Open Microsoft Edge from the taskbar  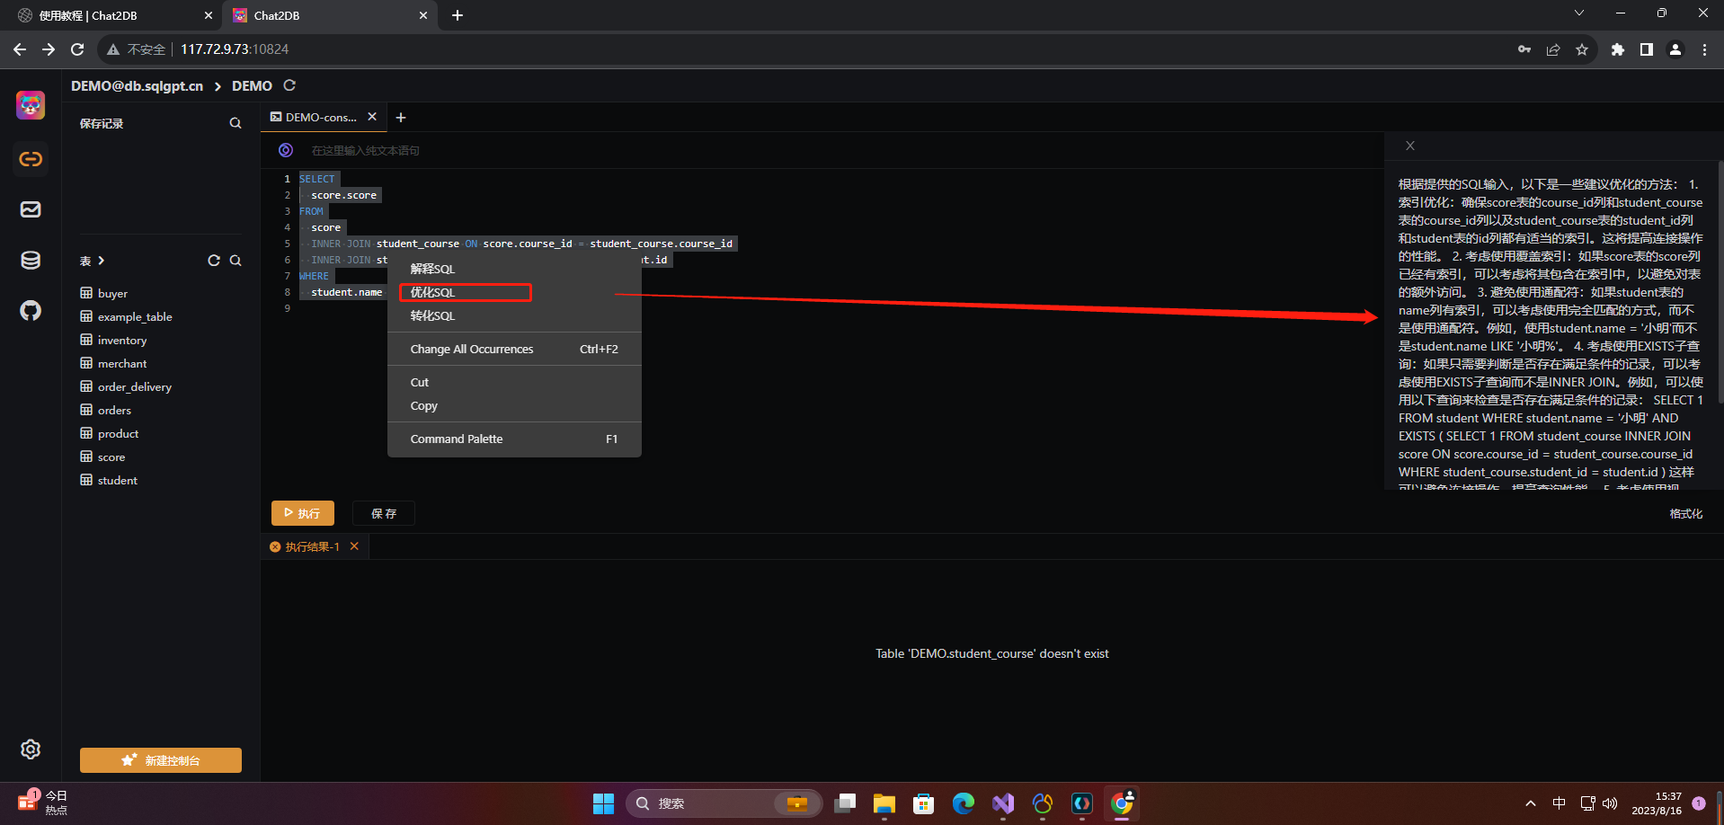964,803
